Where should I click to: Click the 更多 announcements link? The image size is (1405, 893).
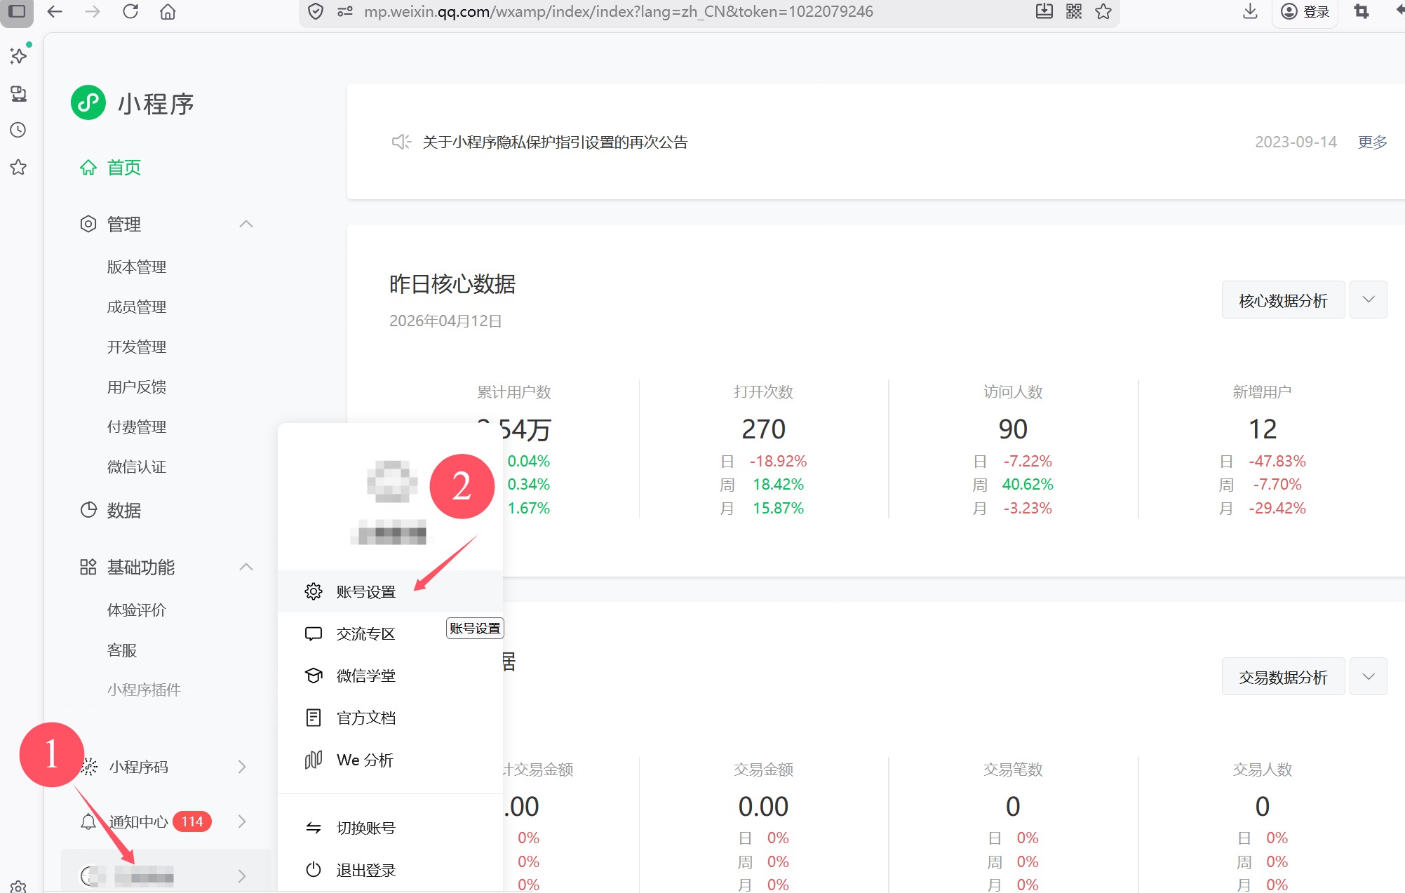[x=1372, y=142]
